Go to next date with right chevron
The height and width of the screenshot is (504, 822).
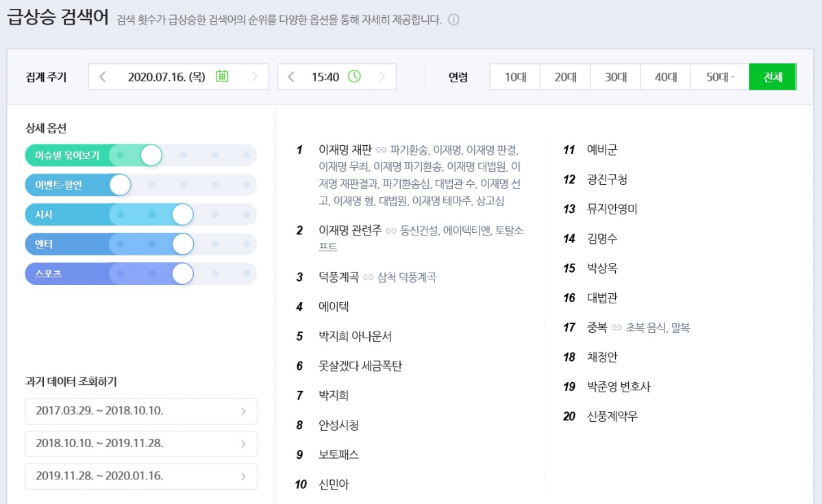pos(256,77)
